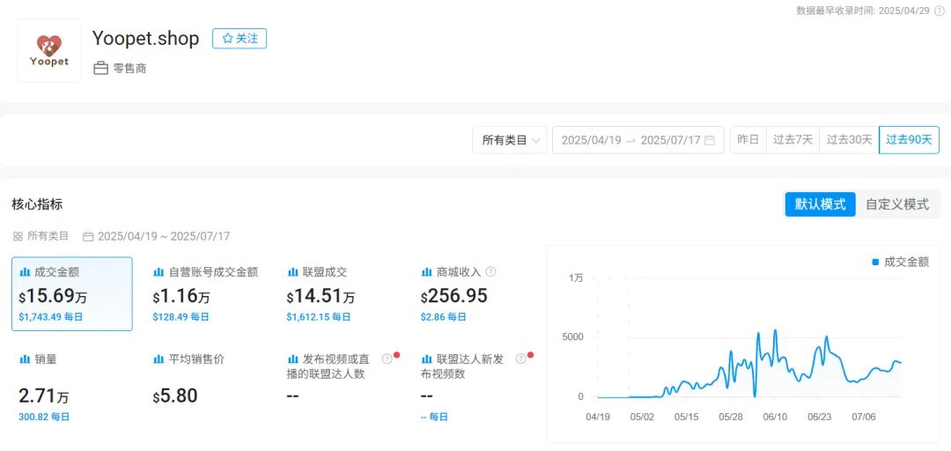Select the 昨日 time range
Screen dimensions: 951x451
click(x=748, y=139)
